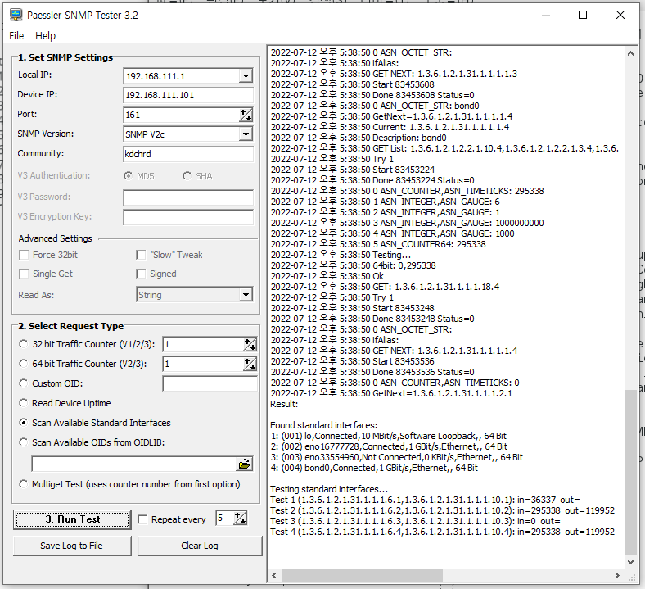This screenshot has width=645, height=589.
Task: Click the V3 Encryption Key field
Action: [188, 217]
